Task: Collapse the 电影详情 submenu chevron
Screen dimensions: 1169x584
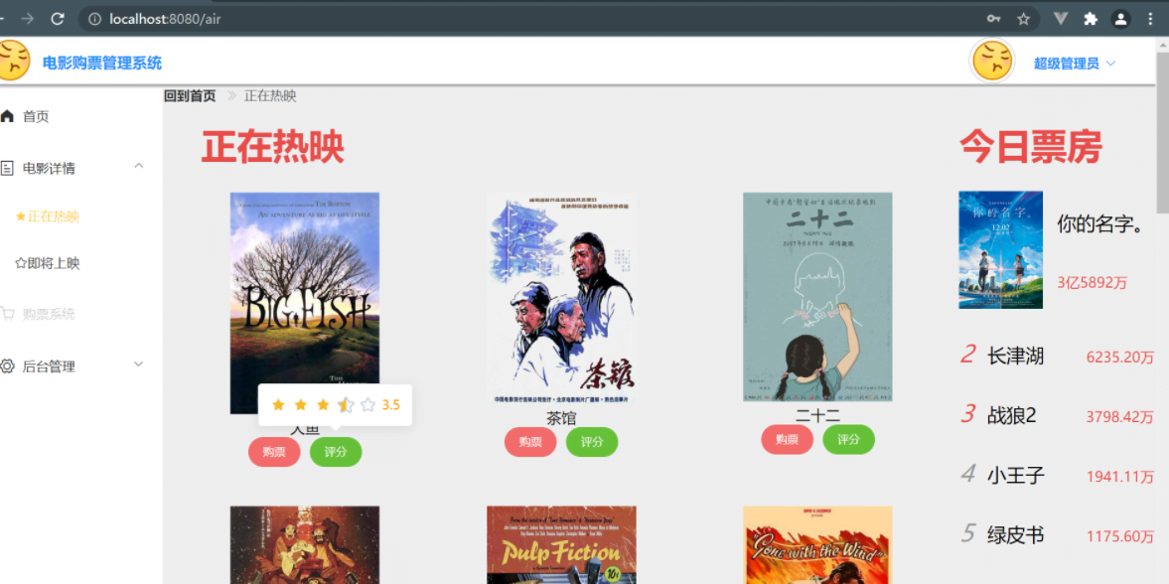Action: click(139, 166)
